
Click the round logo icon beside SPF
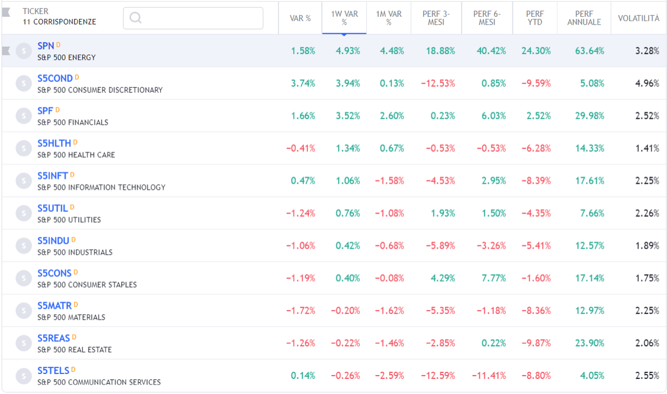pyautogui.click(x=23, y=116)
